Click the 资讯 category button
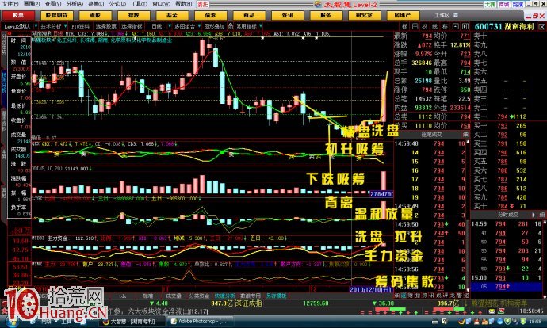Screen dimensions: 547x328 [287, 15]
